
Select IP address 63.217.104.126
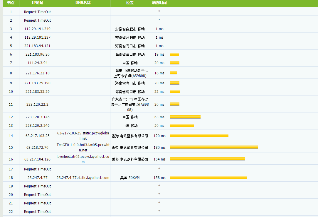tap(38, 159)
